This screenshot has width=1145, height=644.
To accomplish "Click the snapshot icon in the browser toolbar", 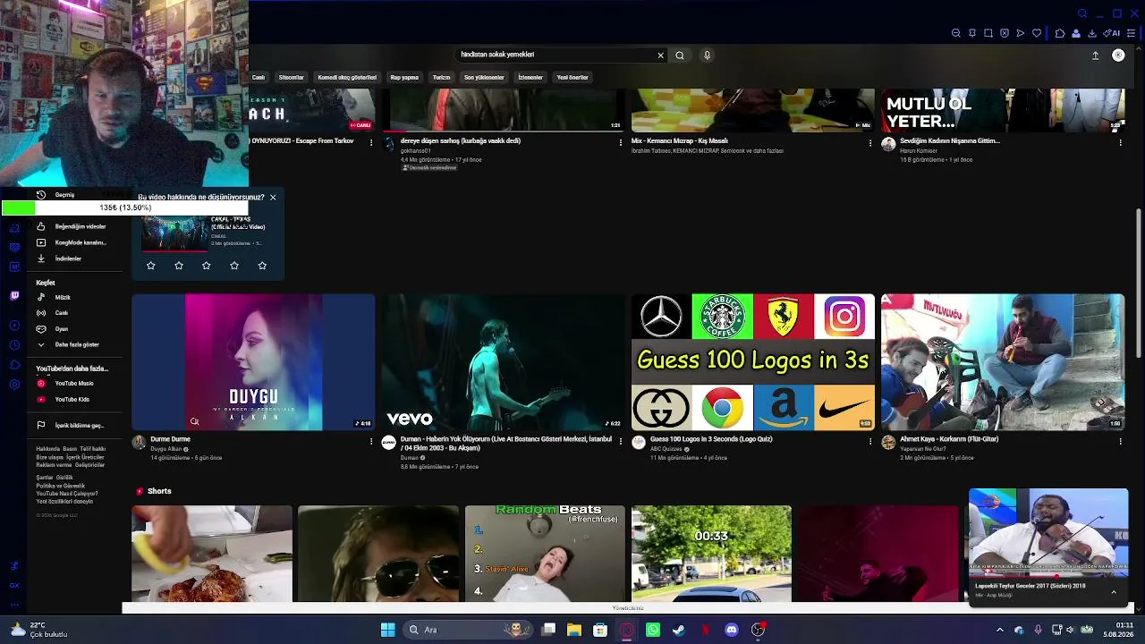I will point(988,33).
